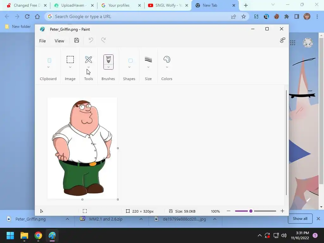Expand the Shapes dropdown chevron

(129, 67)
